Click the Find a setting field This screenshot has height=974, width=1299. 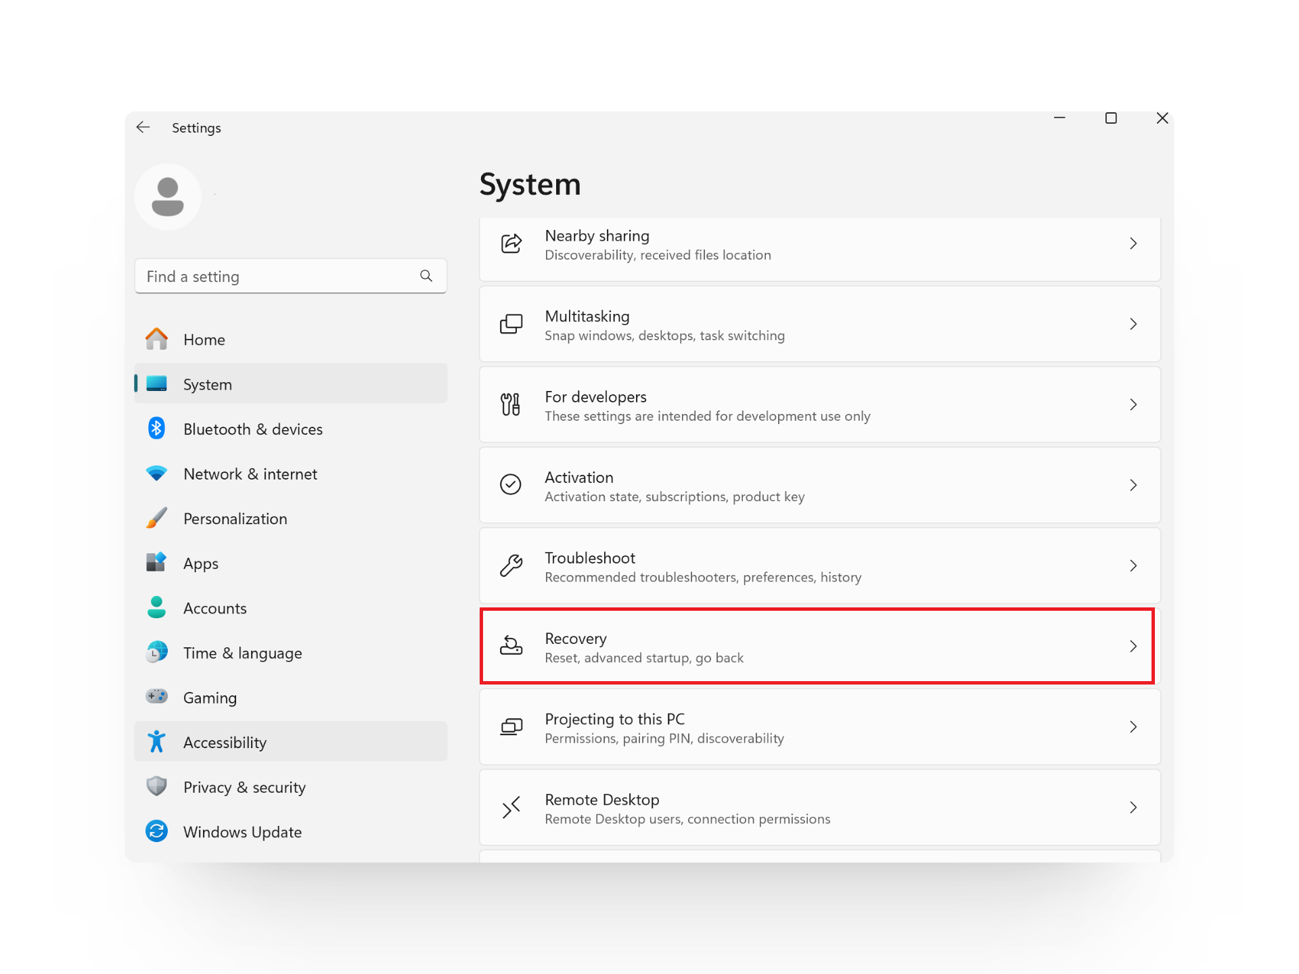coord(271,276)
